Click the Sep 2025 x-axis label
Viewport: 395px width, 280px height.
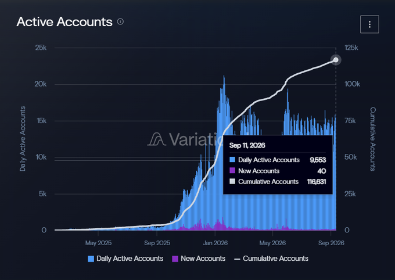tap(157, 243)
